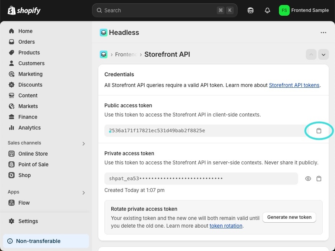The height and width of the screenshot is (251, 335).
Task: Click the Home icon in sidebar
Action: point(12,31)
